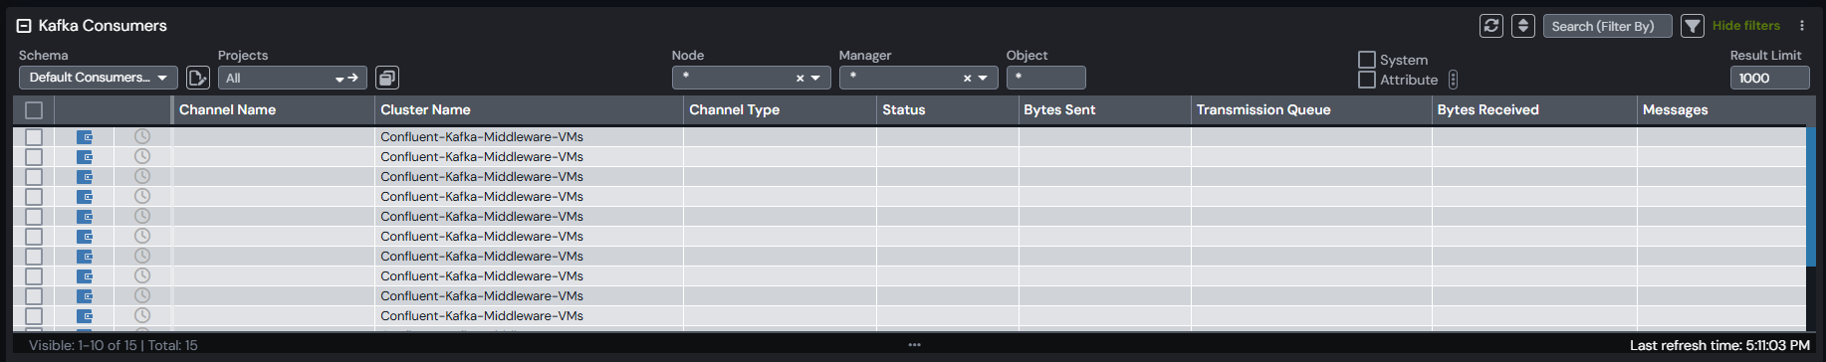Viewport: 1826px width, 362px height.
Task: Focus the Search (Filter By) field
Action: [1607, 26]
